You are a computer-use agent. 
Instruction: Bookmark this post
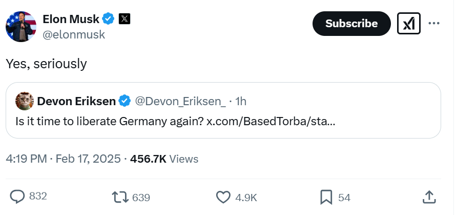tap(326, 197)
